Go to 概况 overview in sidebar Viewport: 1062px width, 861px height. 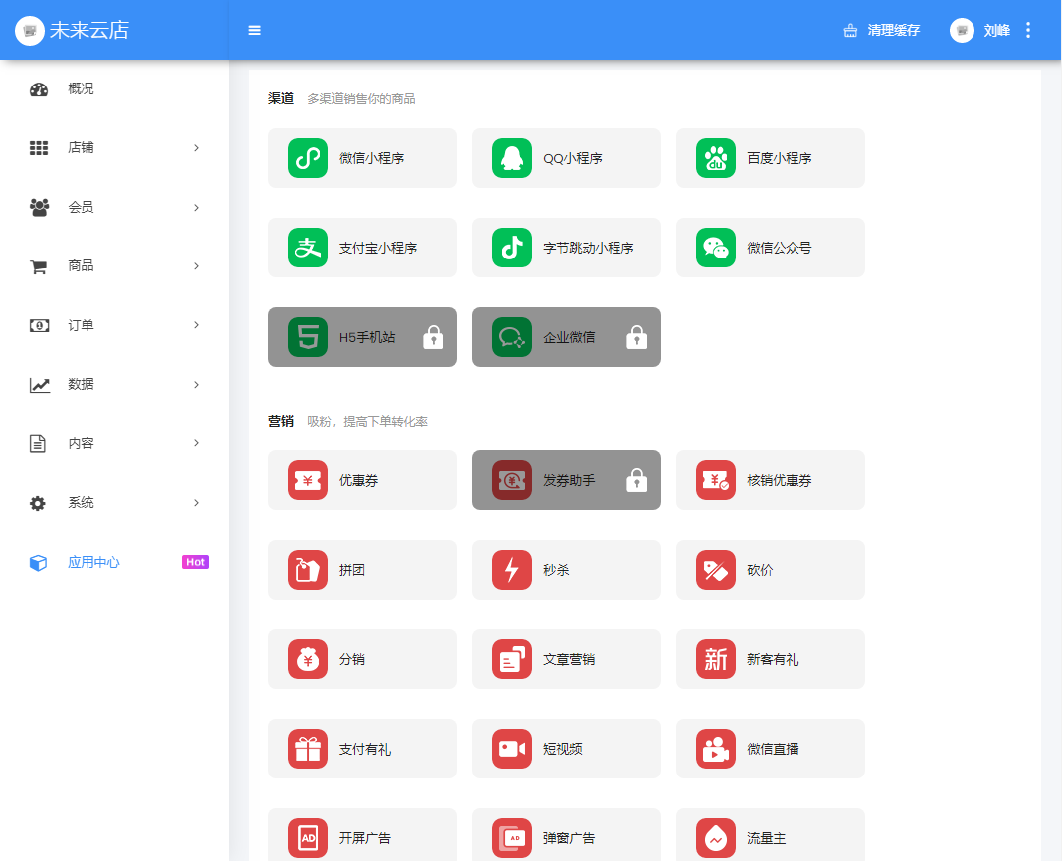point(81,88)
